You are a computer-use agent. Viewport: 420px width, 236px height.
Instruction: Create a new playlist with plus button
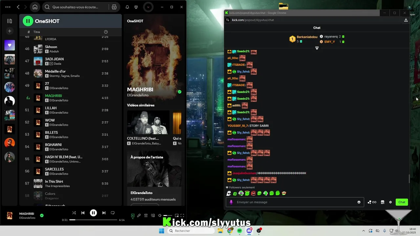10,31
